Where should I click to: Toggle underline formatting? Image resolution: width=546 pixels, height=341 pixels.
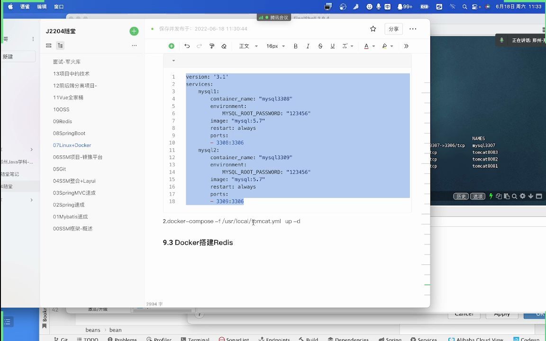(x=332, y=46)
